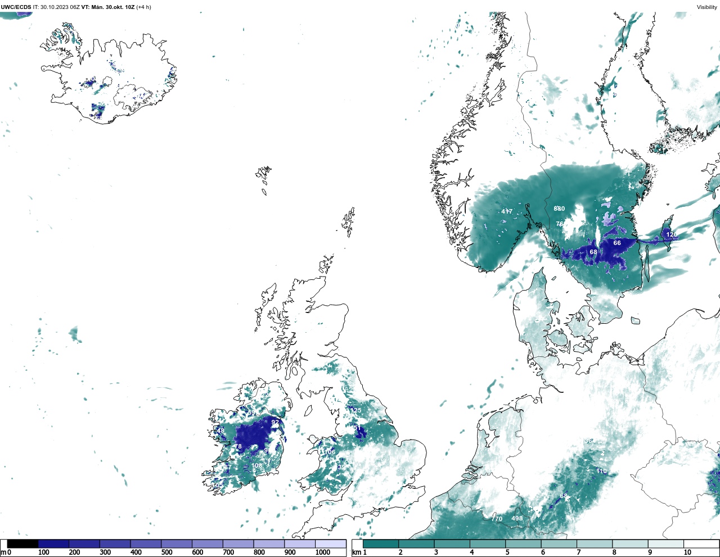Click the 6–7 km legend swatch

559,544
